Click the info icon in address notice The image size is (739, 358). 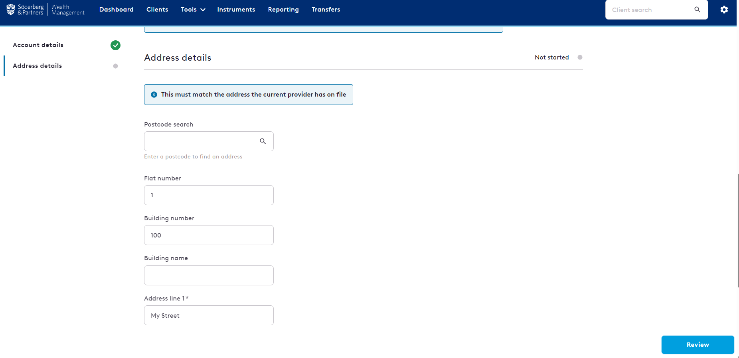[154, 95]
